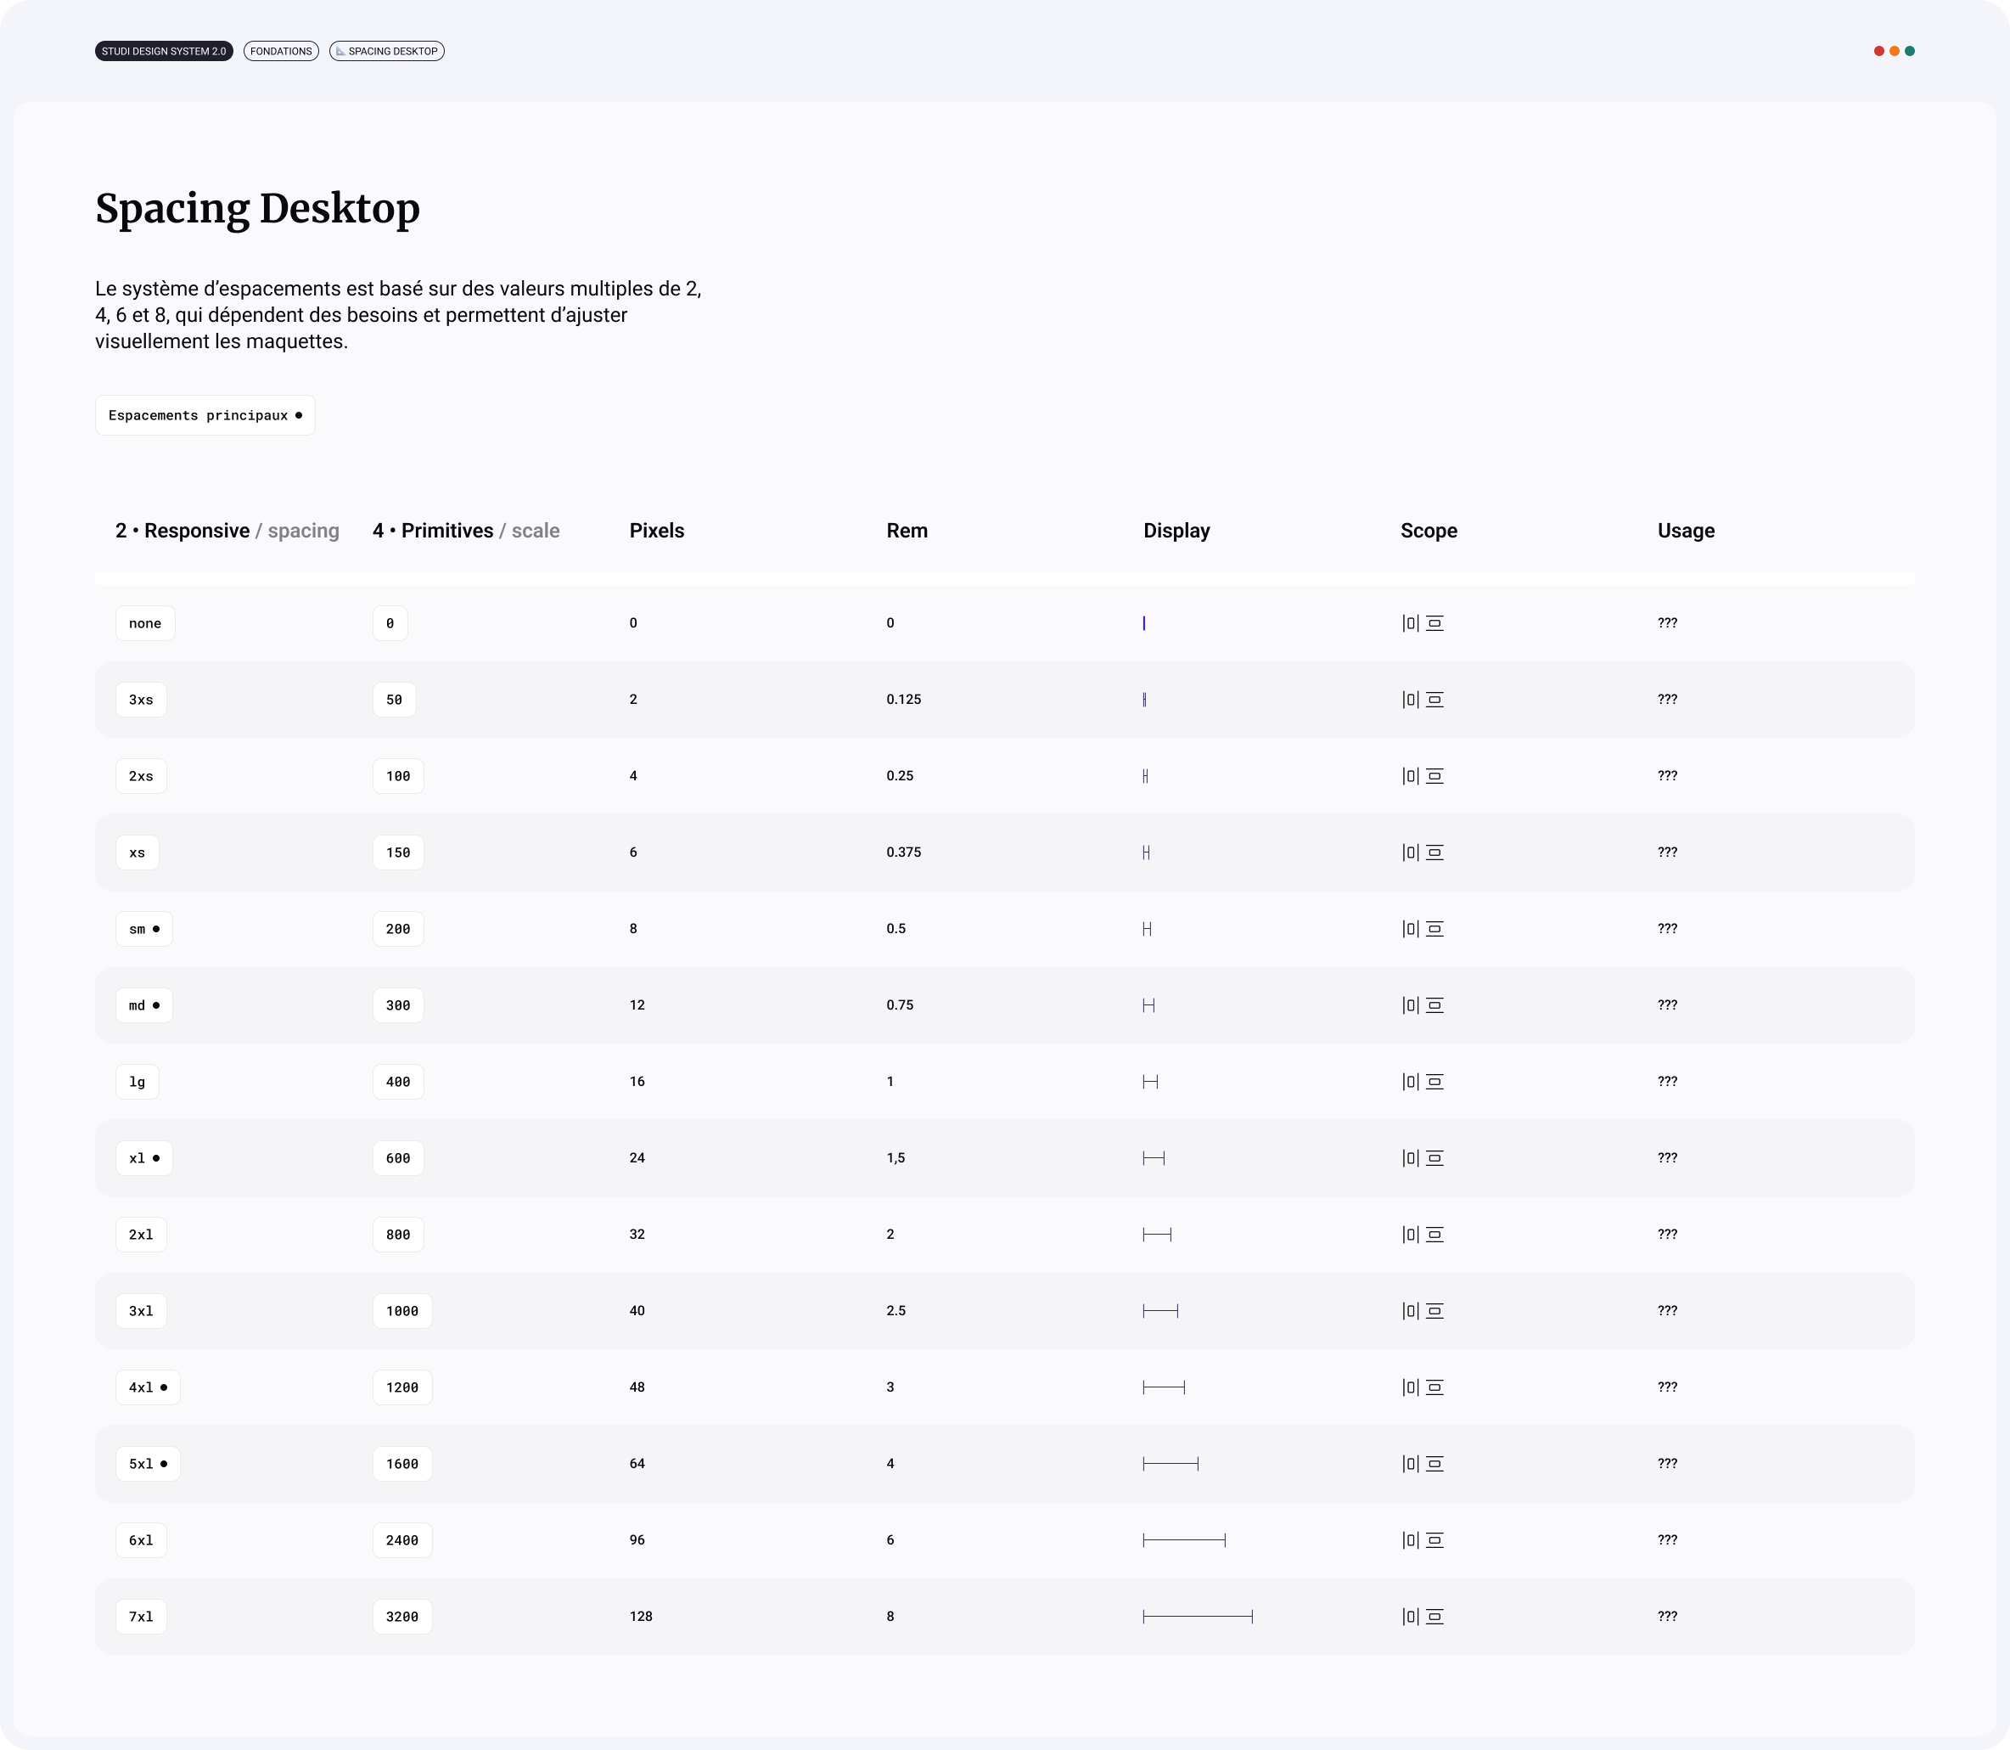2010x1750 pixels.
Task: Click the orange dot at top right
Action: pos(1894,51)
